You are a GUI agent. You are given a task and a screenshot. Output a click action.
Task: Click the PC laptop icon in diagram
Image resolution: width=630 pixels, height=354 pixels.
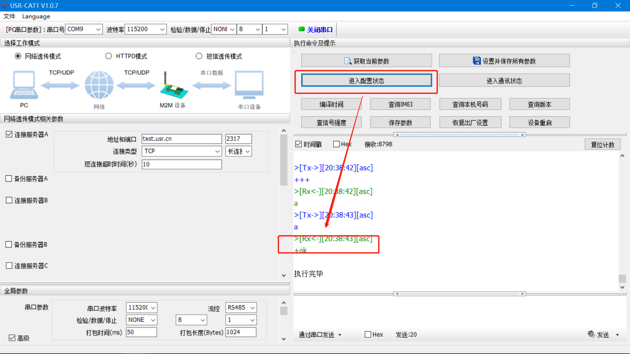(x=24, y=85)
